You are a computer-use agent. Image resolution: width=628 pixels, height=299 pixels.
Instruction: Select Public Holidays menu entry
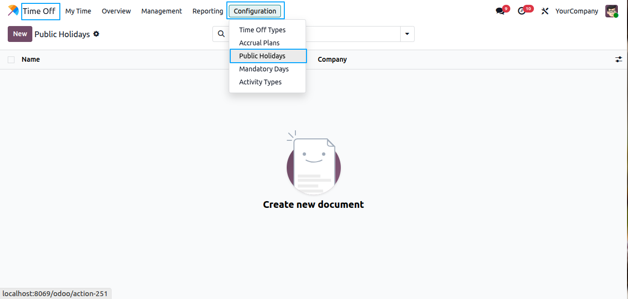pos(267,56)
